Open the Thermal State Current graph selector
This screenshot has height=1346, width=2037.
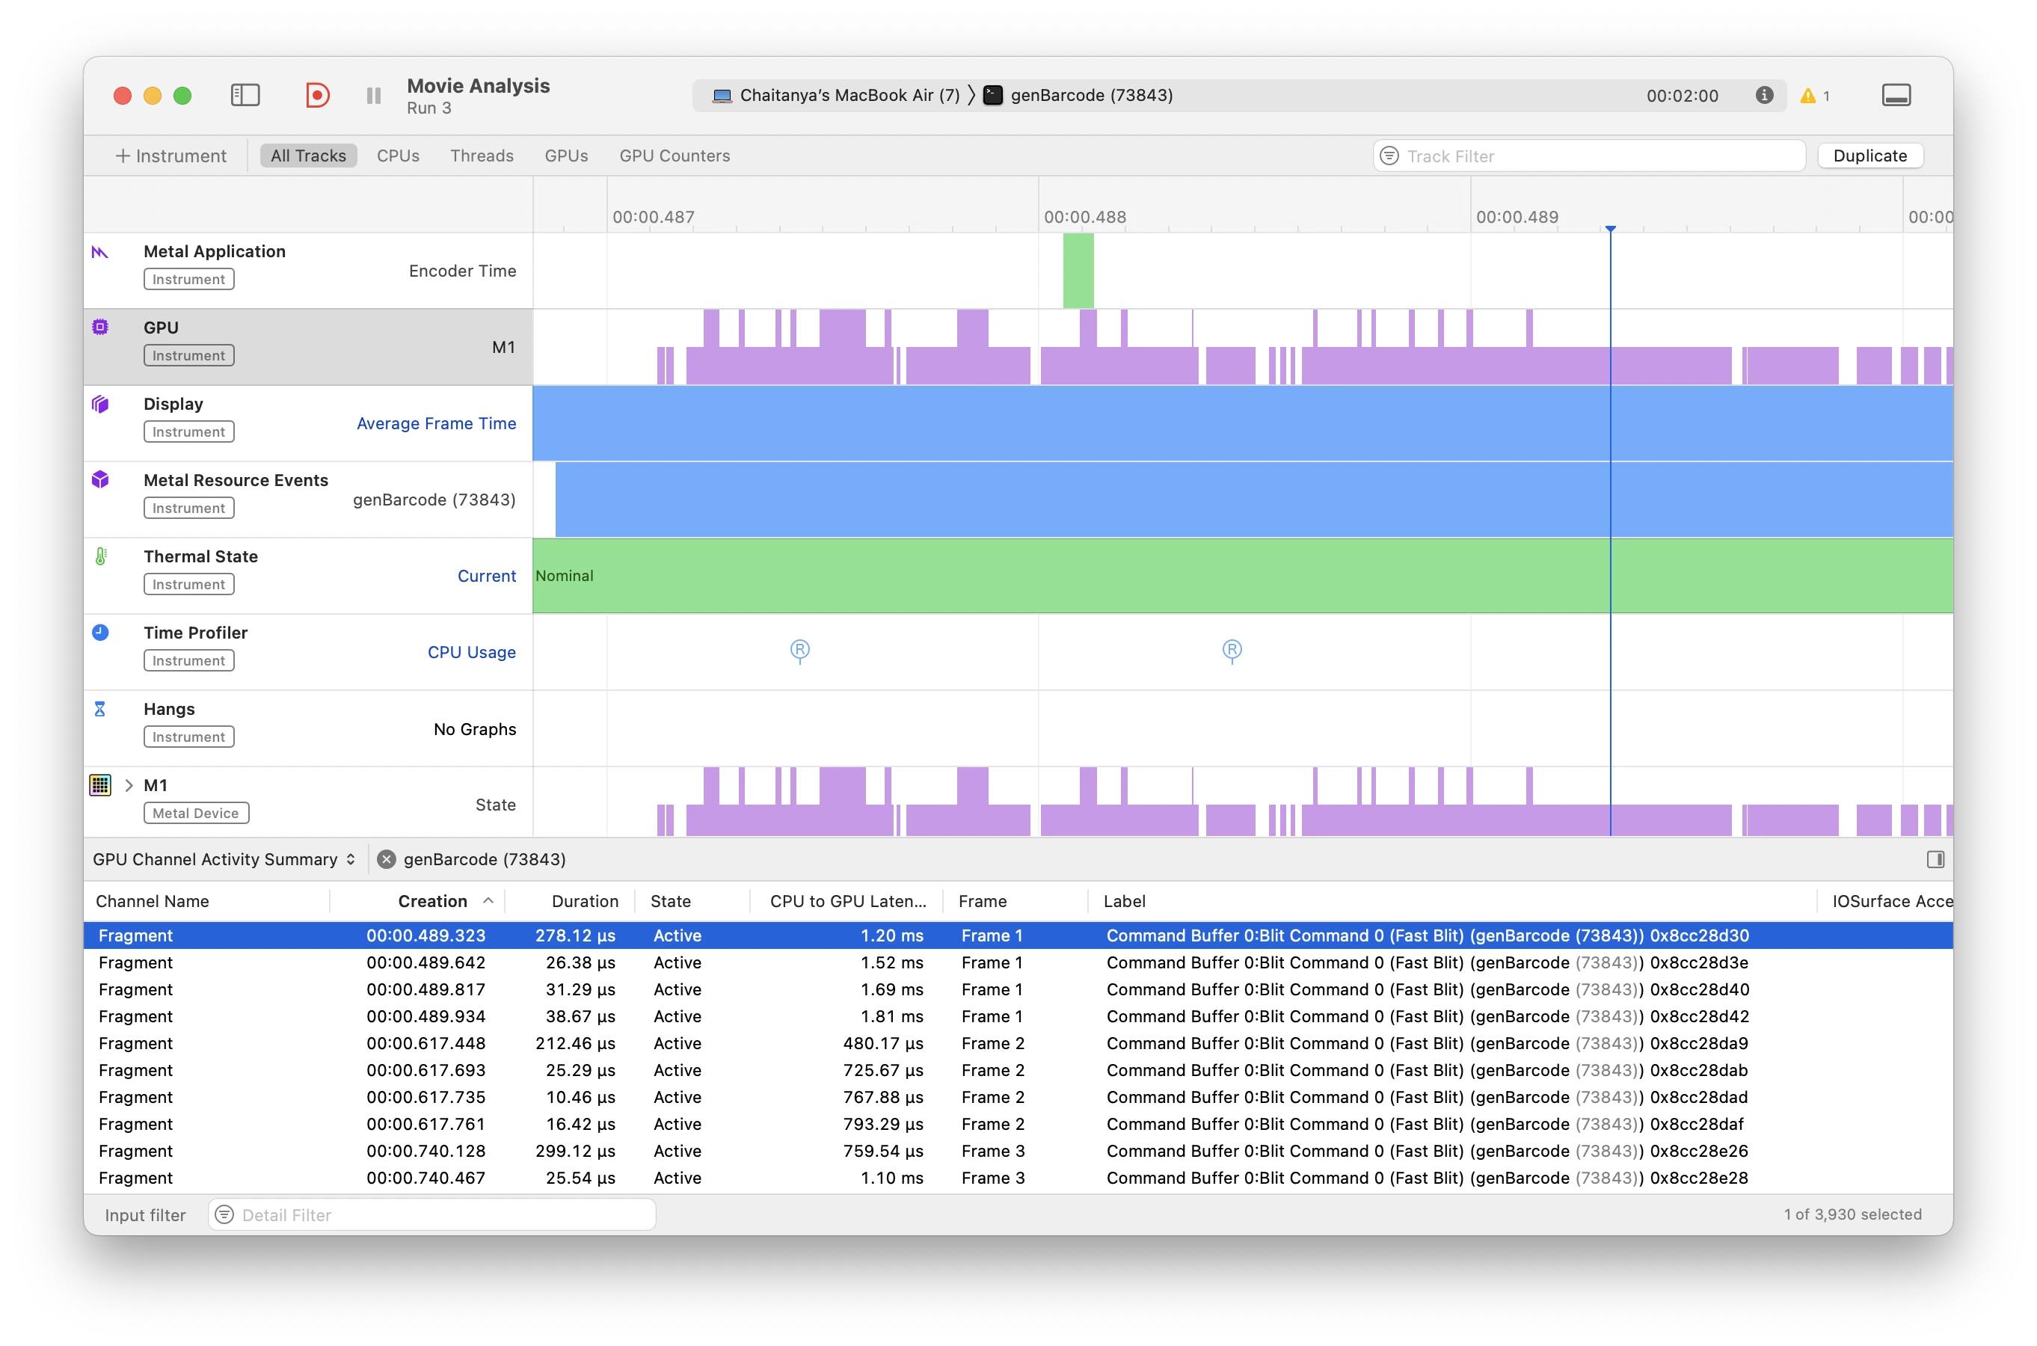487,576
